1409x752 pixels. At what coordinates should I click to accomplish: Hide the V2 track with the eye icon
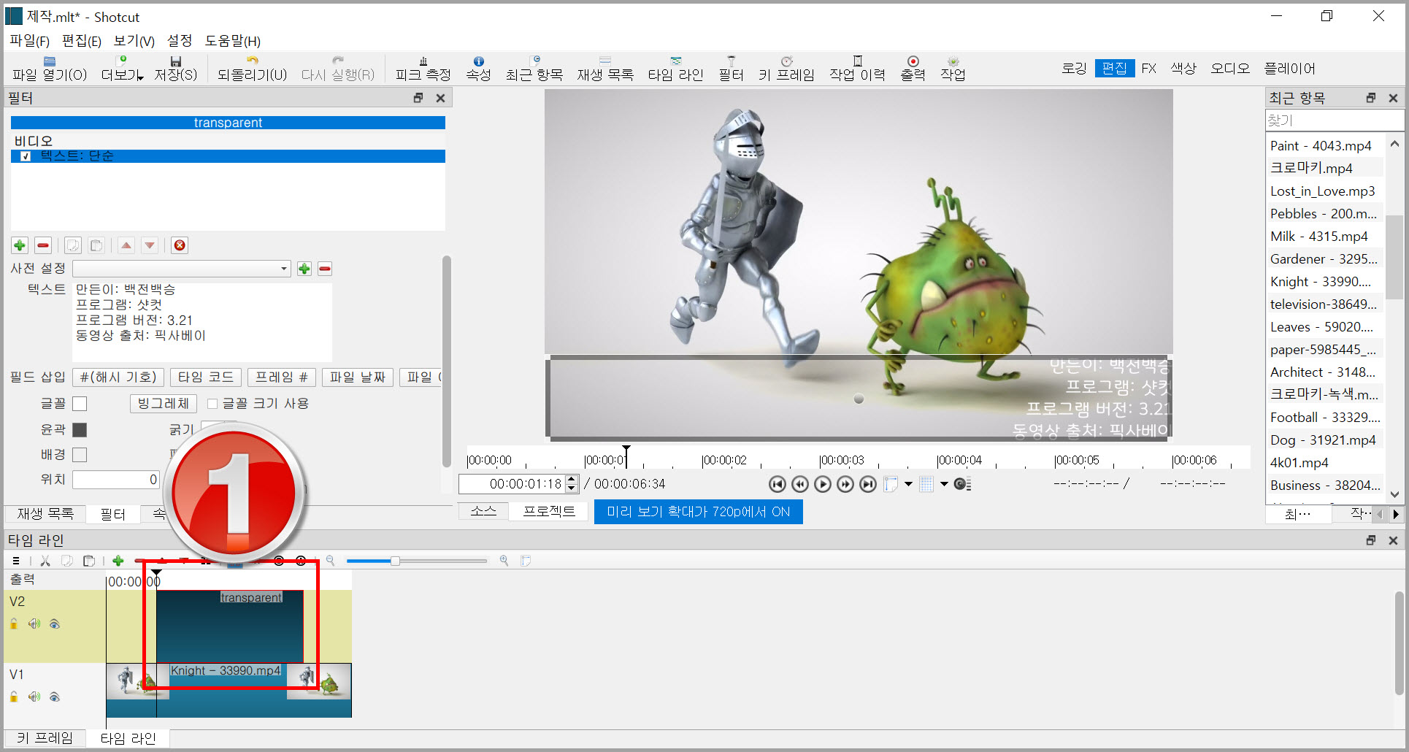coord(55,624)
